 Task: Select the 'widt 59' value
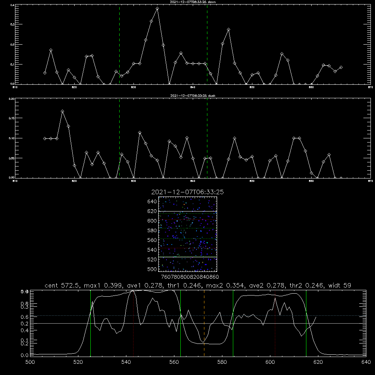tap(340, 285)
